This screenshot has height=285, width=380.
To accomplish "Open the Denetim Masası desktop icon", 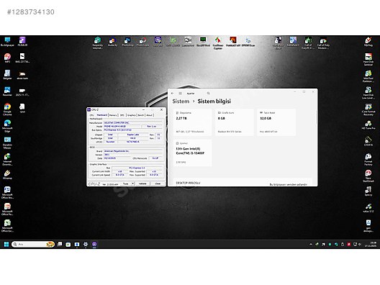I will 7,142.
